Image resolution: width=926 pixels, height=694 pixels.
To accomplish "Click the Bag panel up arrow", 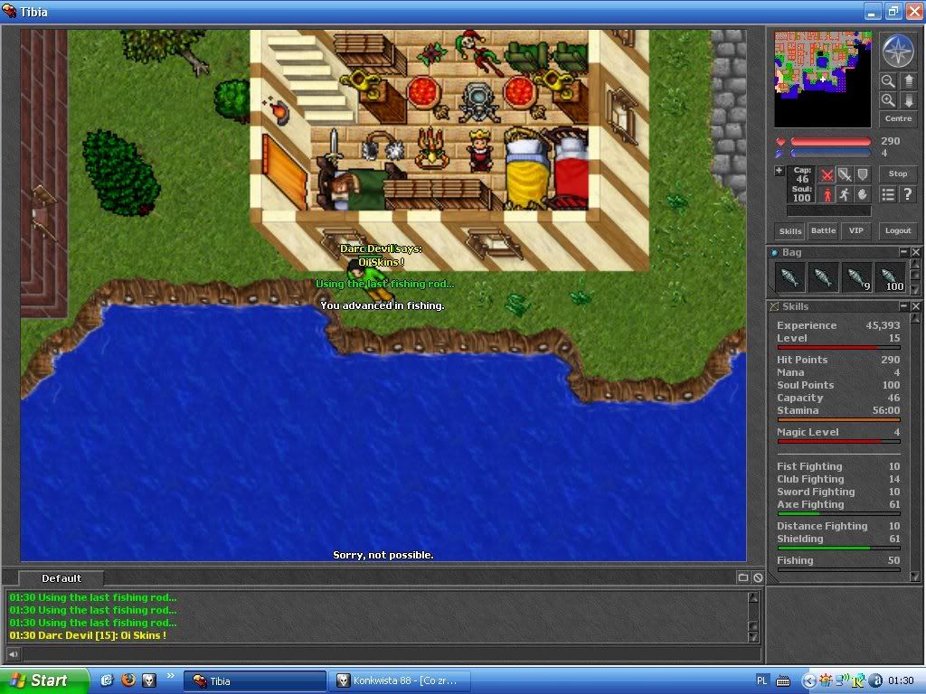I will 915,265.
